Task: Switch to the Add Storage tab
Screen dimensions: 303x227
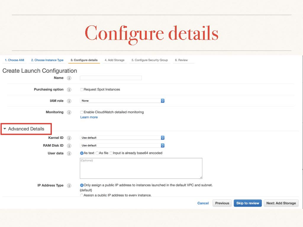Action: [x=114, y=60]
